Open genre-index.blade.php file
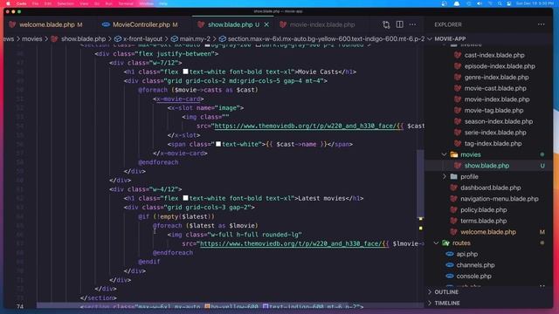The image size is (559, 314). (x=496, y=78)
